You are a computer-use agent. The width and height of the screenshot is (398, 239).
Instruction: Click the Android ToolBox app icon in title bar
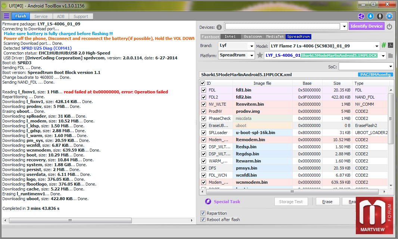(4, 6)
